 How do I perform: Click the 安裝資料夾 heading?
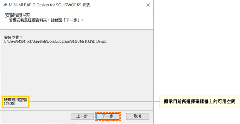point(17,15)
